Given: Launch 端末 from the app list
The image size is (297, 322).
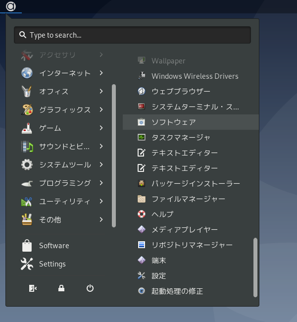Looking at the screenshot, I should (x=191, y=260).
